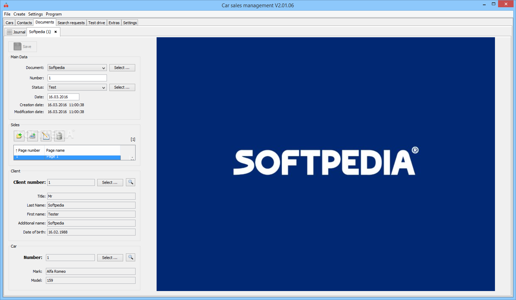
Task: Click the Model field showing 159
Action: [x=91, y=280]
